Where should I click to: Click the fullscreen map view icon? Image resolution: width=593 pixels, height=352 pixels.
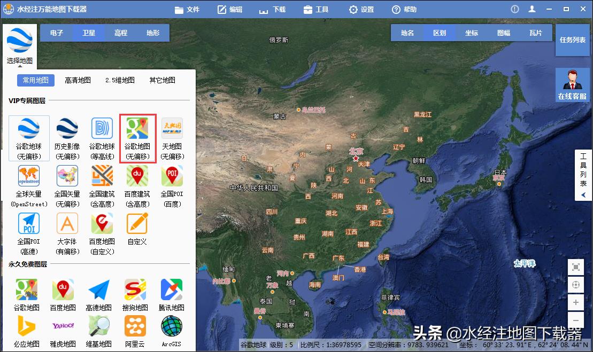coord(576,267)
